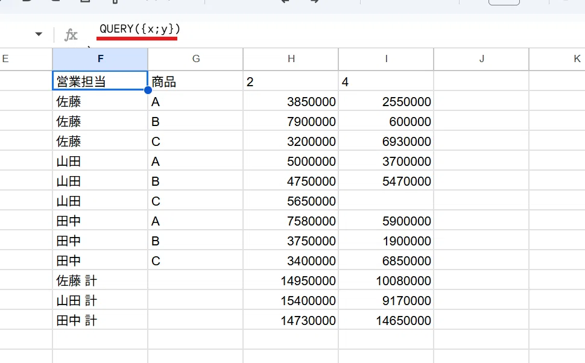Click cell with value 2550000
Image resolution: width=585 pixels, height=363 pixels.
coord(386,101)
